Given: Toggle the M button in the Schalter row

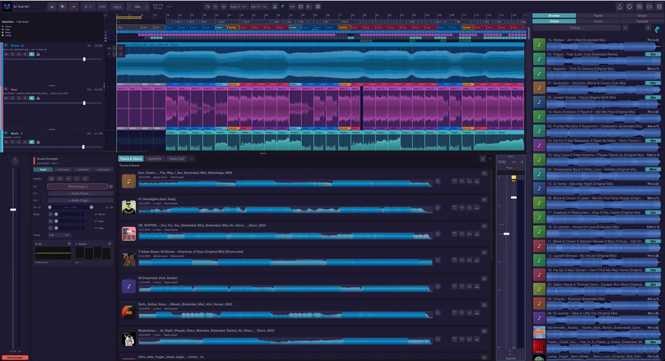Looking at the screenshot, I should click(52, 179).
